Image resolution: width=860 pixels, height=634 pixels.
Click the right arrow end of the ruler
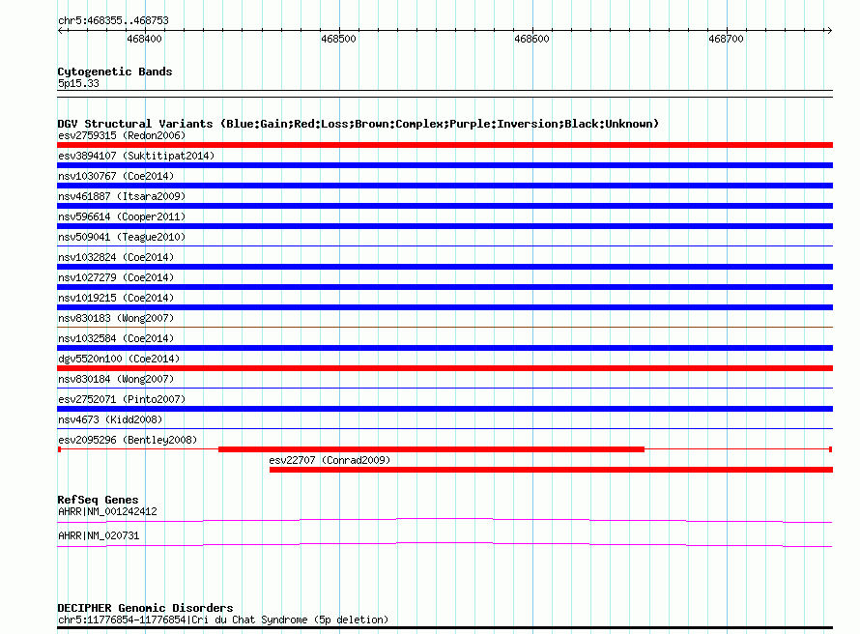coord(829,30)
